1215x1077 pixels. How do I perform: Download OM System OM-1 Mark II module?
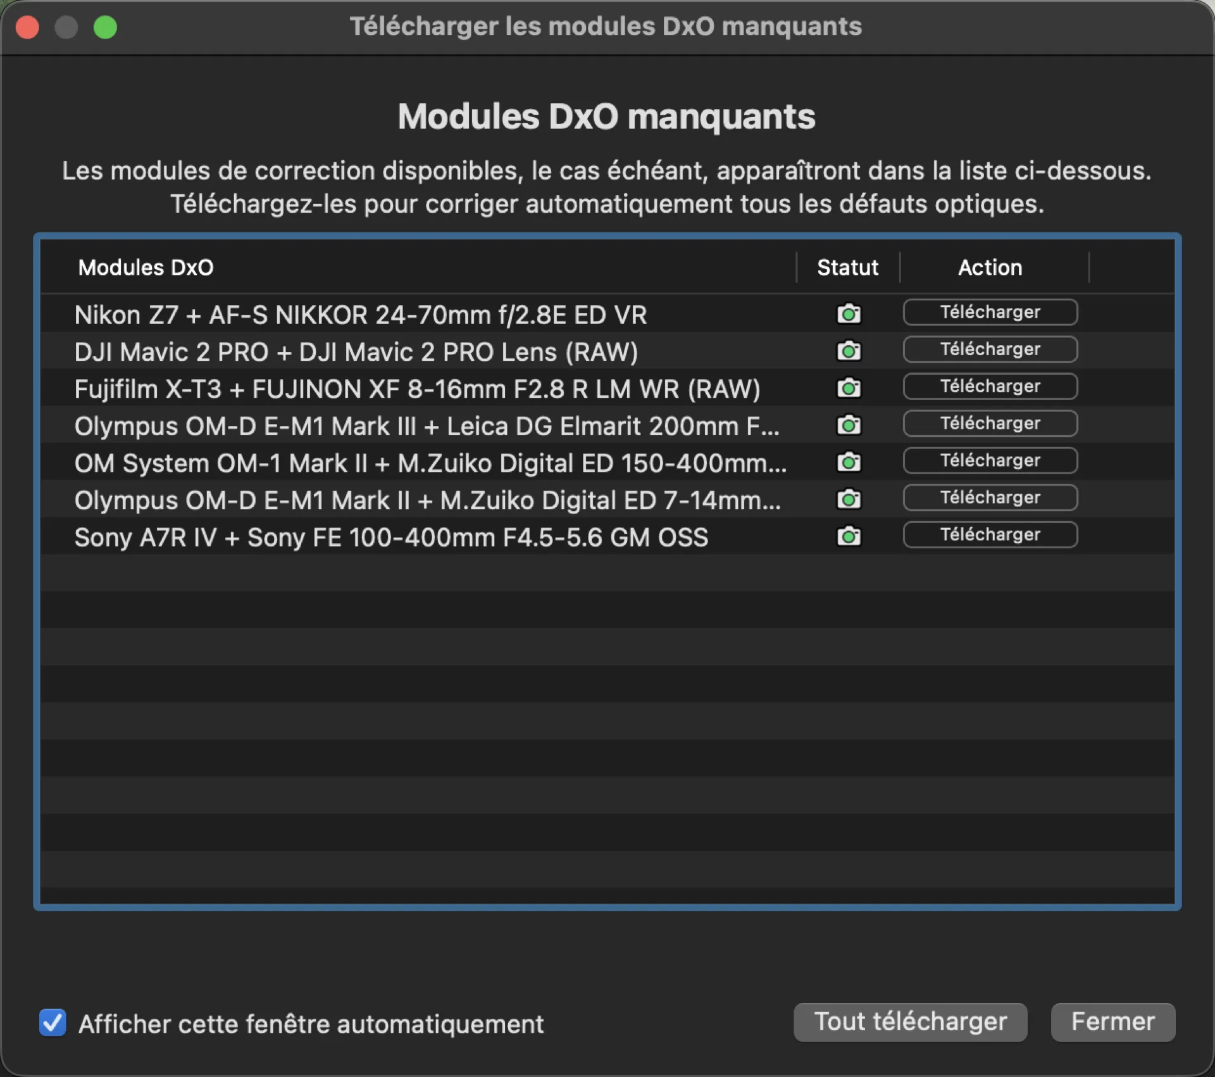click(990, 460)
